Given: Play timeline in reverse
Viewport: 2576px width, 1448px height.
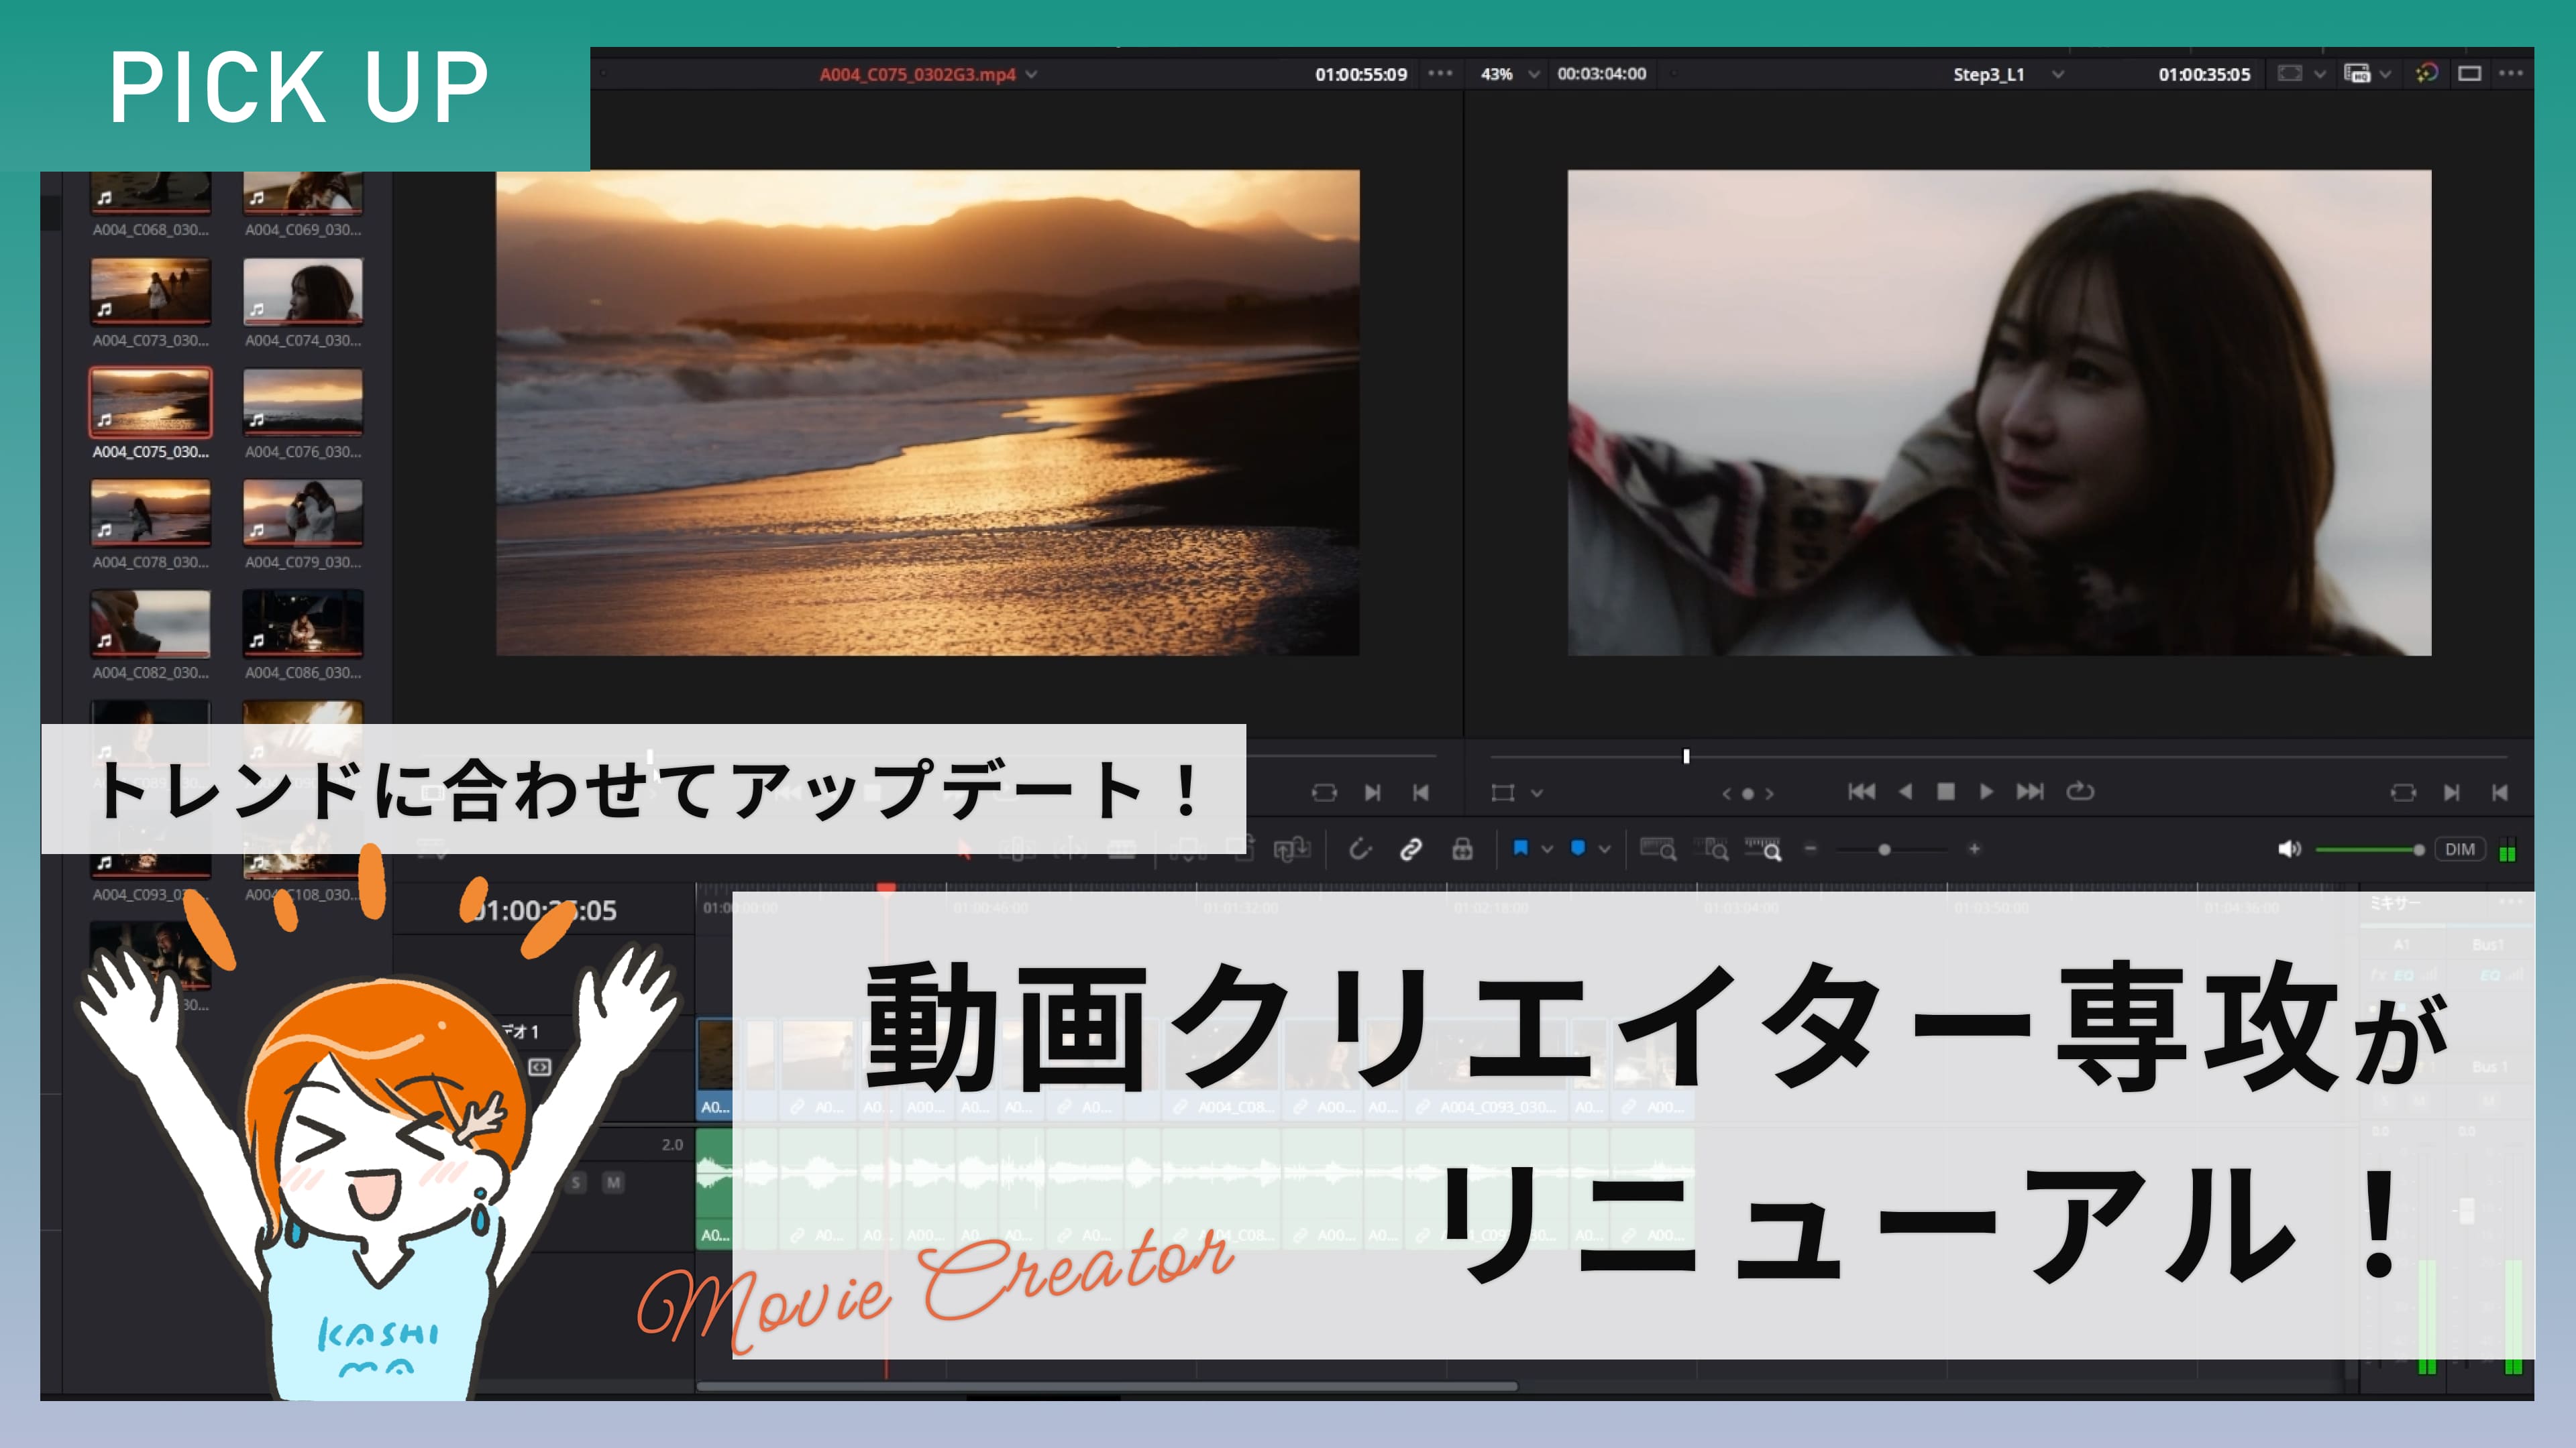Looking at the screenshot, I should (x=1905, y=792).
